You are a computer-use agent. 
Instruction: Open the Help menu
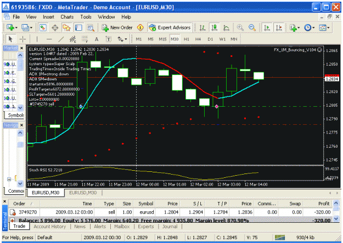[126, 17]
